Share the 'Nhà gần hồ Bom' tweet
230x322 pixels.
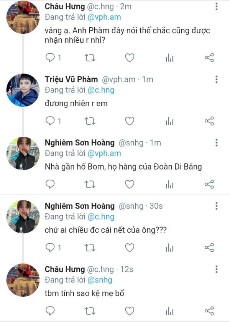click(x=209, y=184)
